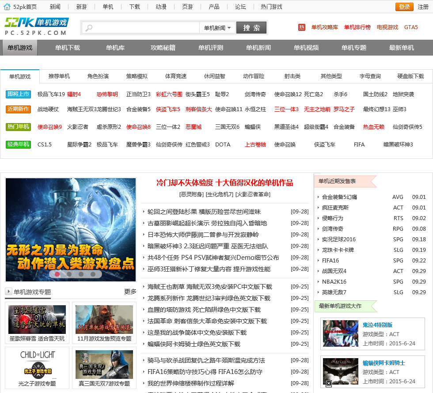Select the fourth carousel dot on banner
Image resolution: width=433 pixels, height=393 pixels.
tap(93, 274)
